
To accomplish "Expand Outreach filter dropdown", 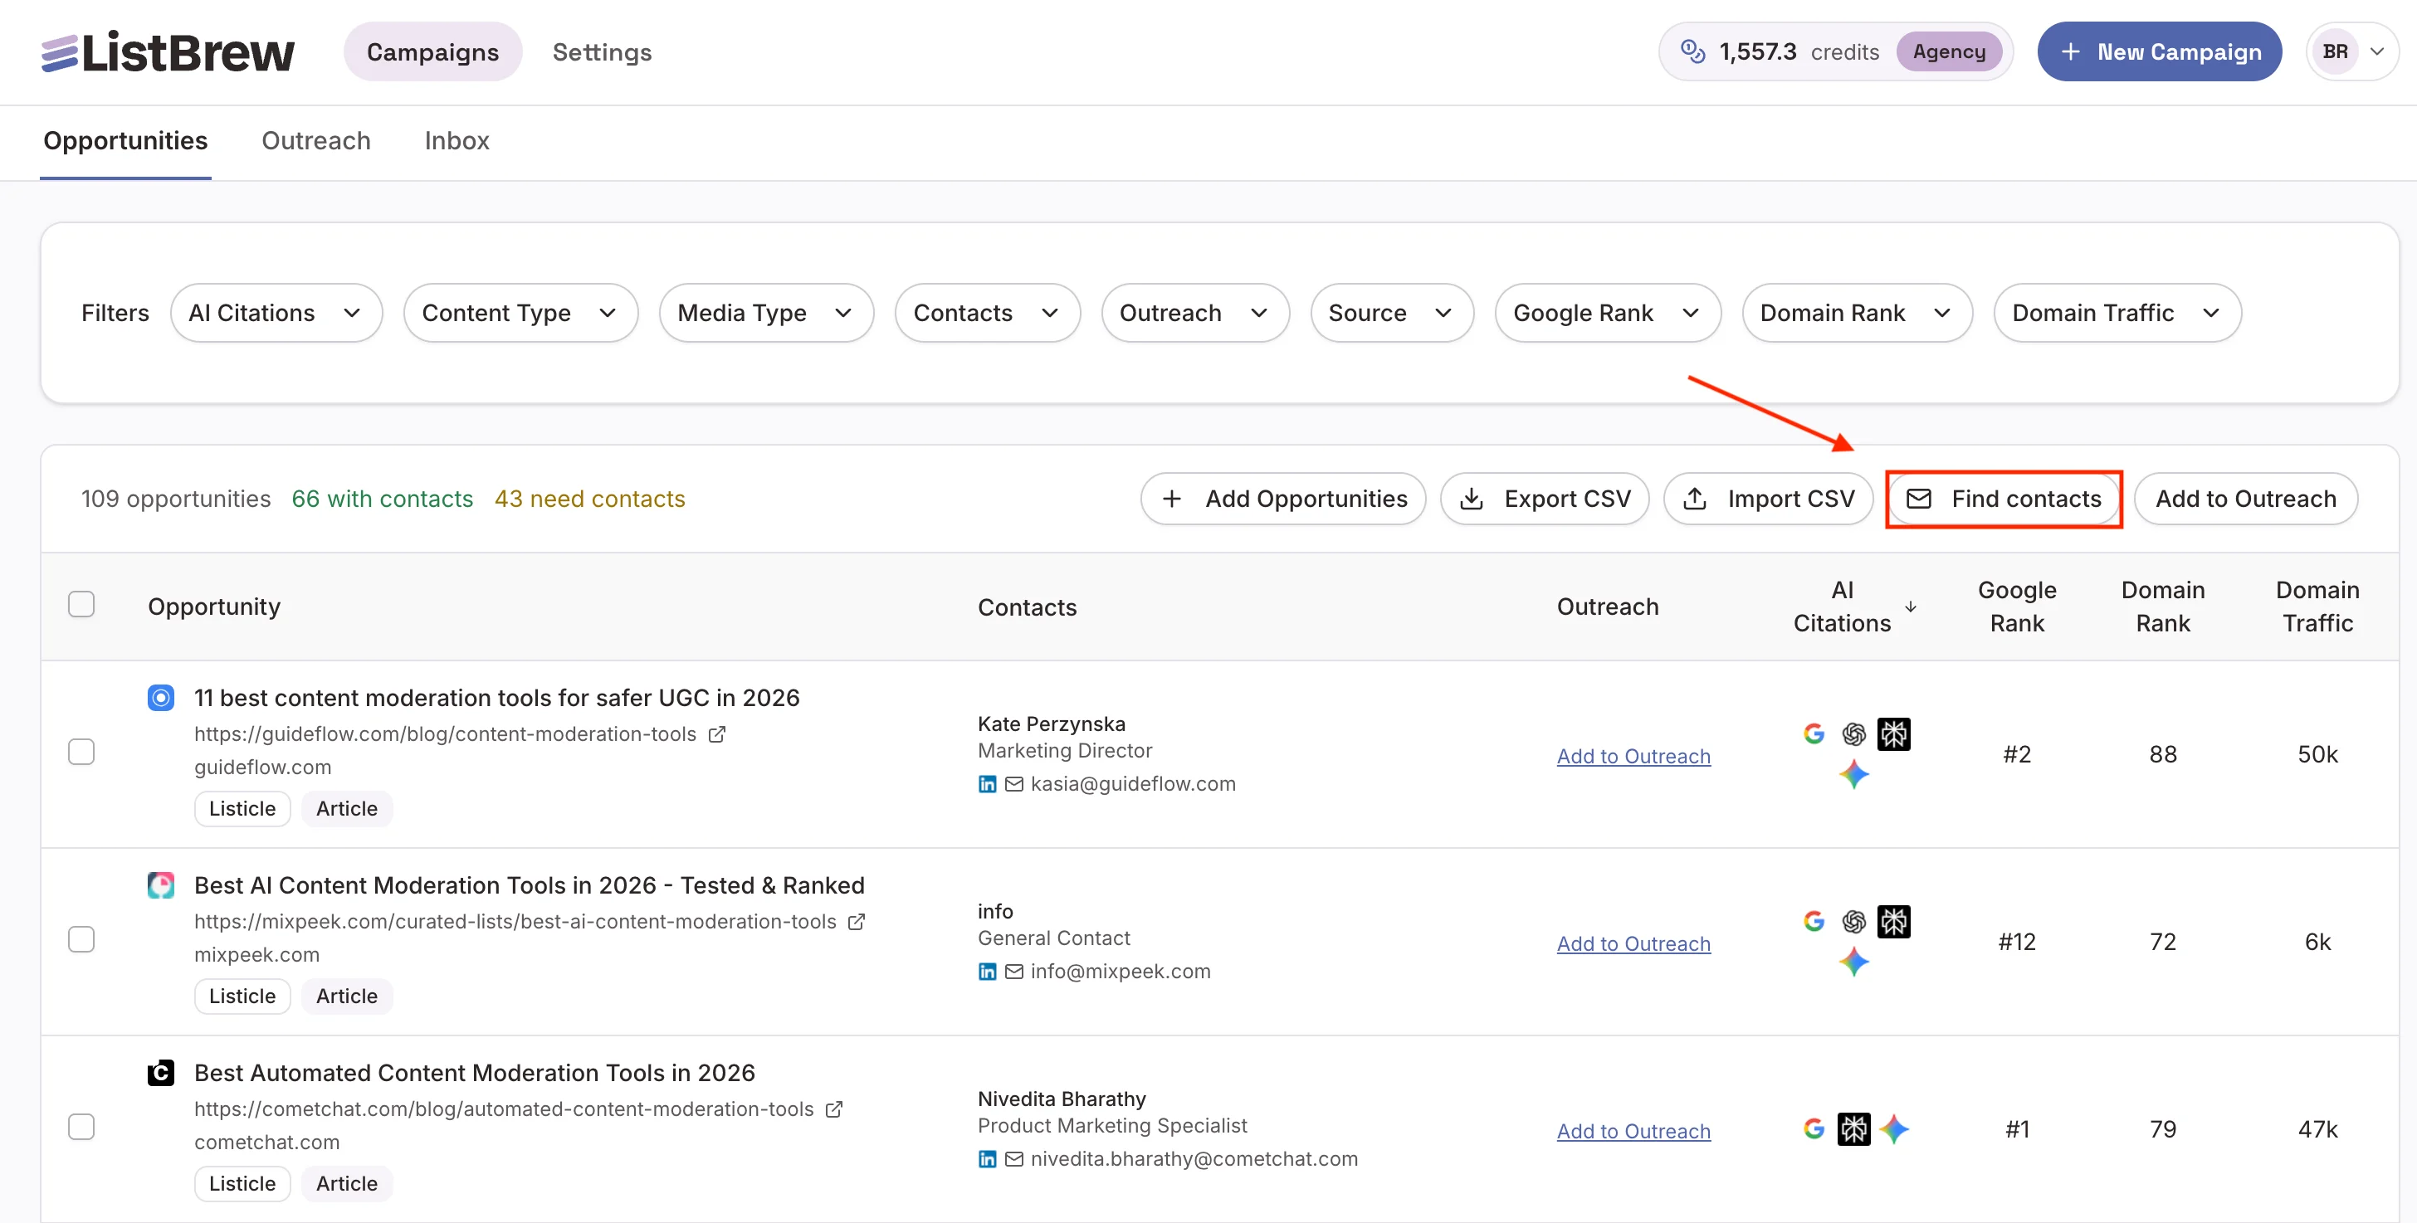I will (x=1194, y=314).
